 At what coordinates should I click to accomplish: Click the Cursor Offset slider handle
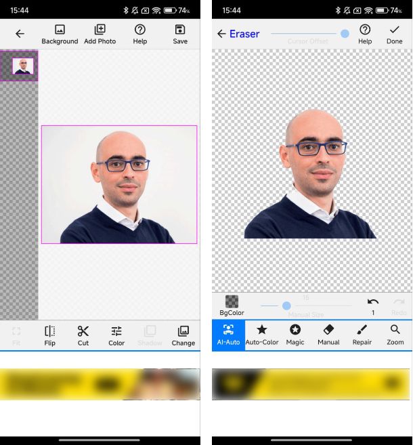[x=345, y=34]
